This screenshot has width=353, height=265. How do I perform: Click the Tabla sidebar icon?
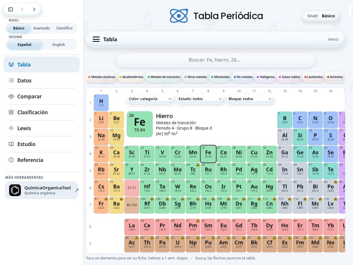11,64
